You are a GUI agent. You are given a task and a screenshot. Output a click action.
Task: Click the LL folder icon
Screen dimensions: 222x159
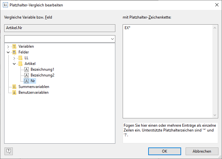click(x=20, y=58)
